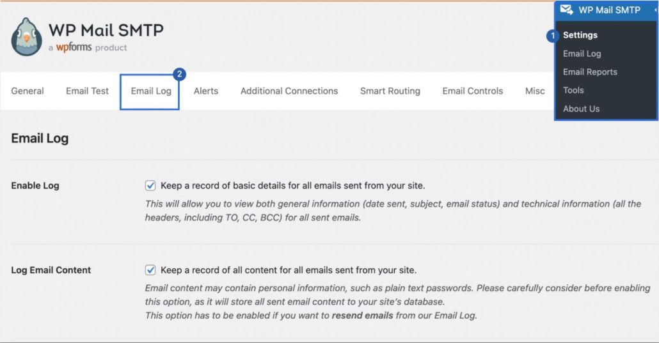Click the 'This will allow you to view' description
The image size is (659, 343).
tap(393, 211)
